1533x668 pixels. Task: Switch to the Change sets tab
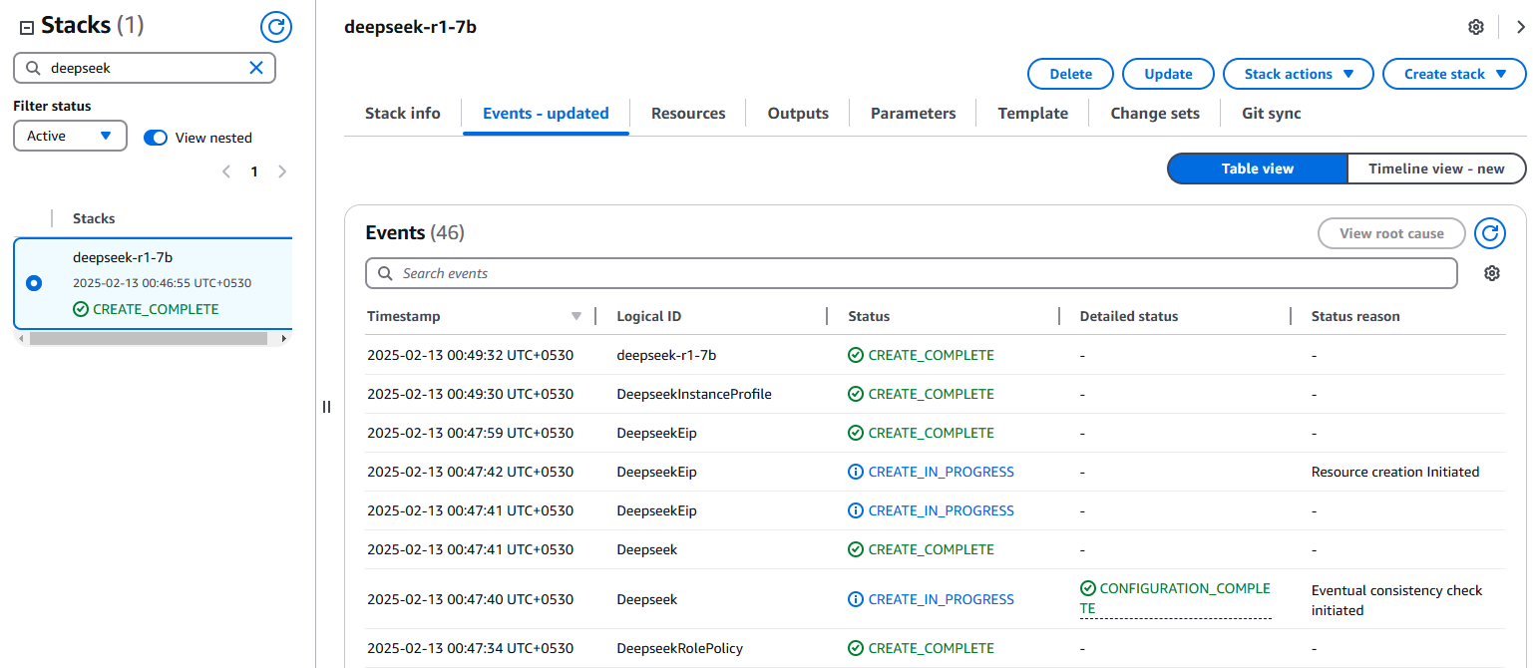[x=1155, y=114]
